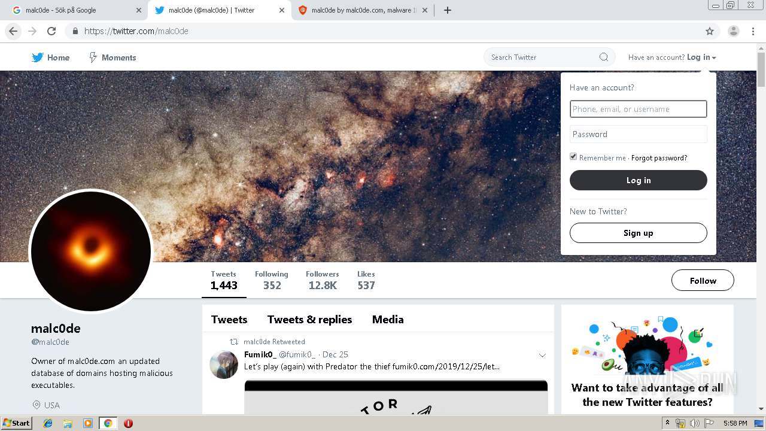Viewport: 766px width, 431px height.
Task: Close the Google search tab
Action: tap(139, 10)
